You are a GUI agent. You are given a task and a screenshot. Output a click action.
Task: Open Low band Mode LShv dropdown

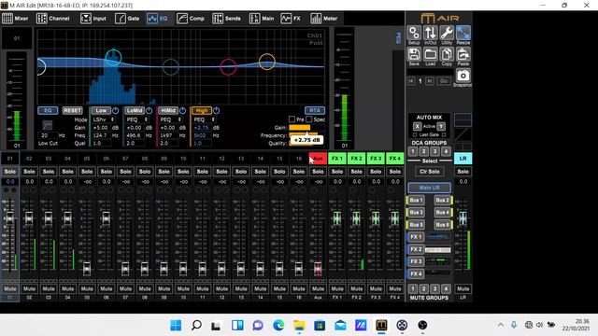pyautogui.click(x=104, y=119)
